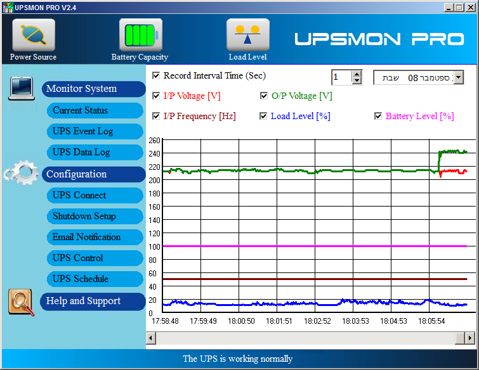This screenshot has height=370, width=479.
Task: Toggle the Load Level [%] checkbox
Action: (x=263, y=116)
